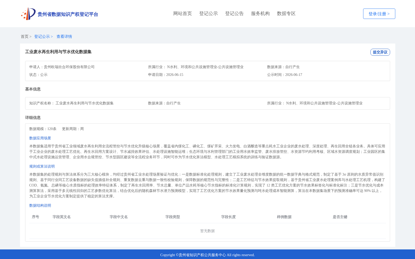Click 查看详情 breadcrumb link
The width and height of the screenshot is (415, 259).
pos(64,37)
